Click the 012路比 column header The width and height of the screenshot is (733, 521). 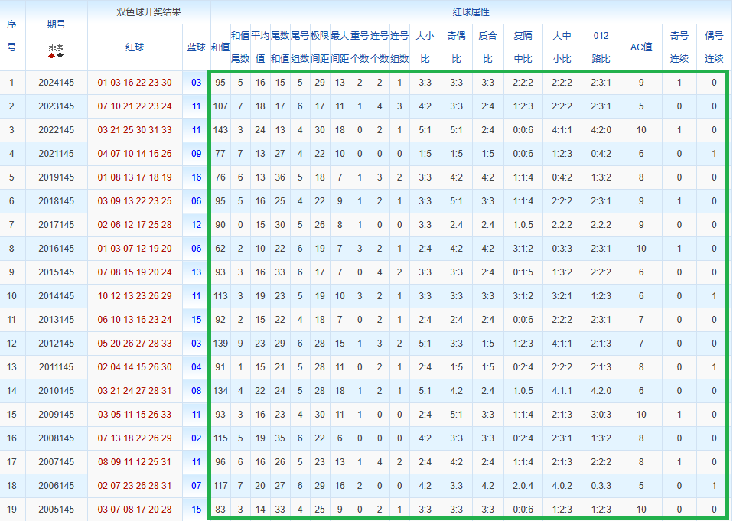click(x=601, y=47)
